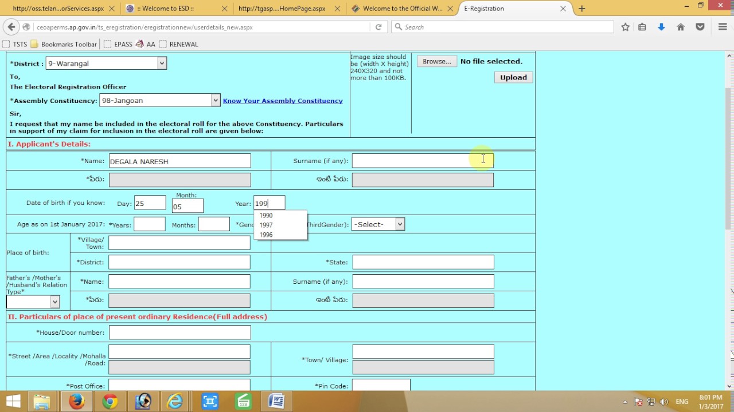Open the Know Your Assembly Constituency link
This screenshot has width=734, height=412.
pos(283,101)
